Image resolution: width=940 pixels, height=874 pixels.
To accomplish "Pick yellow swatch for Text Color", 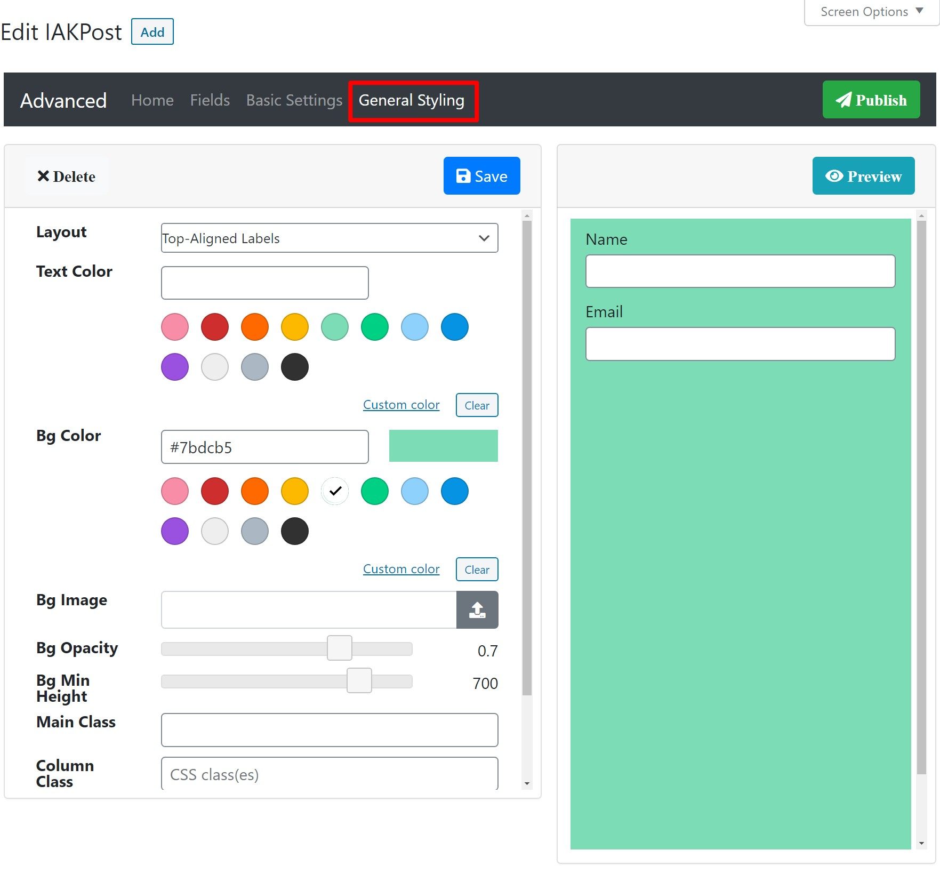I will coord(295,327).
